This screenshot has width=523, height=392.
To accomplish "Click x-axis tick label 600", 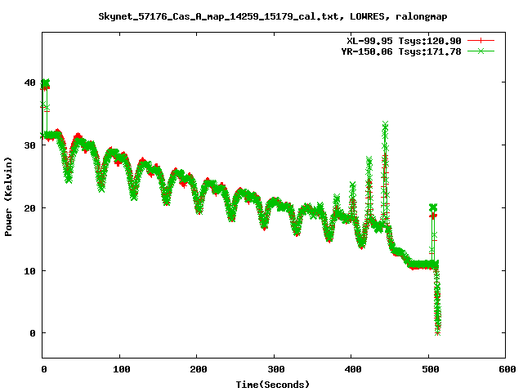I will tap(507, 369).
